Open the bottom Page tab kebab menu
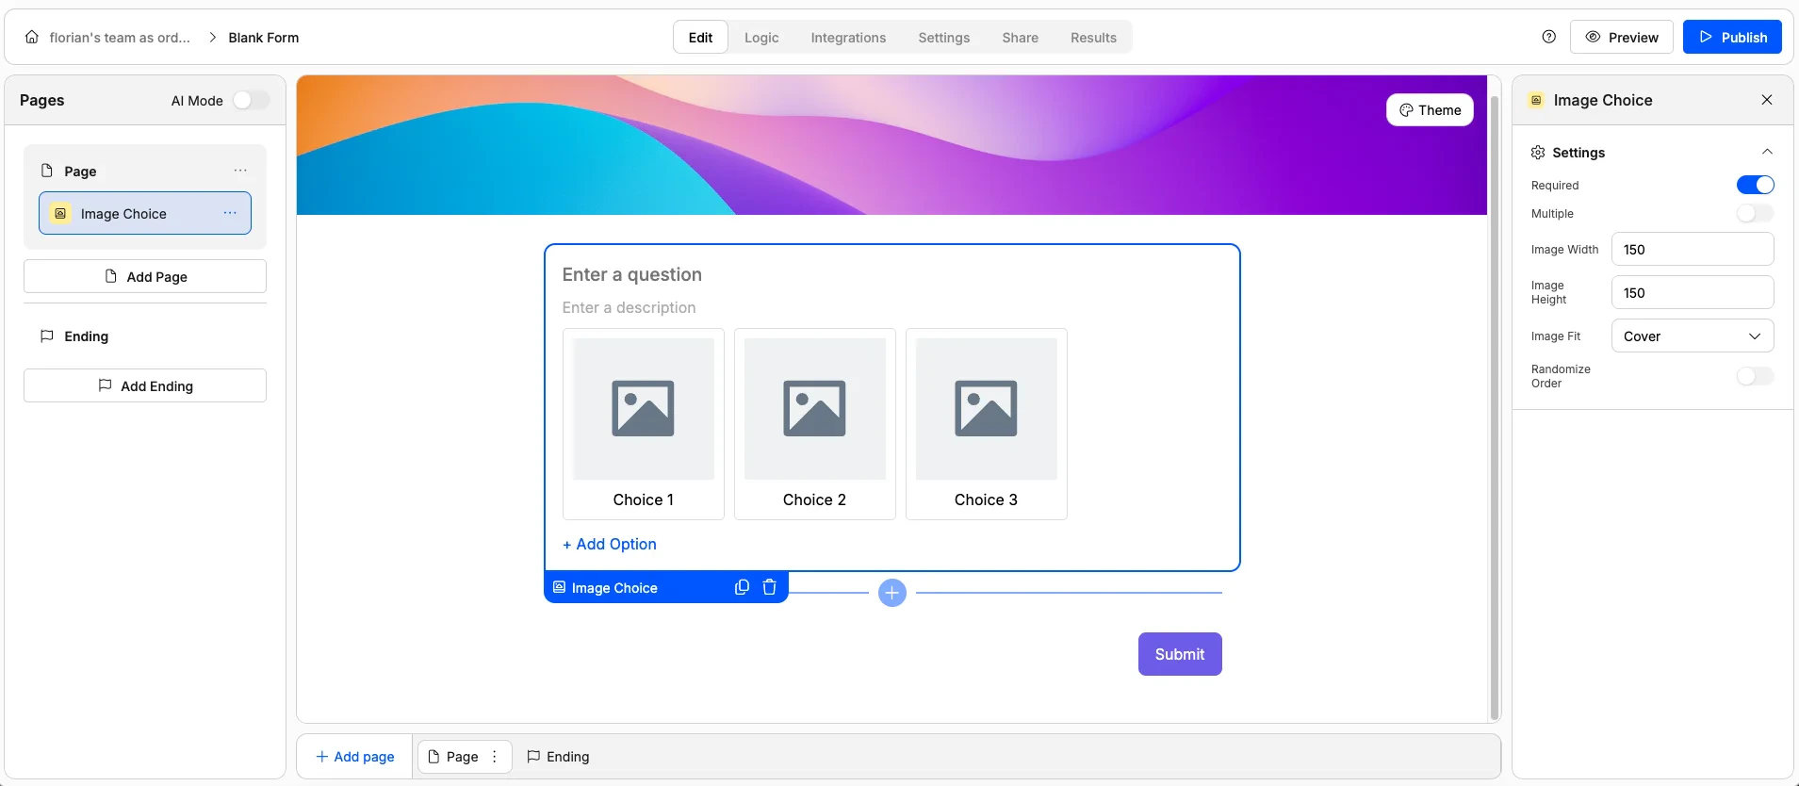This screenshot has height=786, width=1799. coord(495,757)
